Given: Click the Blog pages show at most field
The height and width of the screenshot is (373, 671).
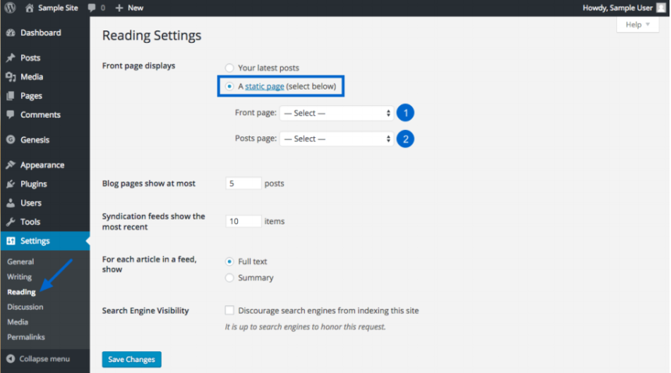Looking at the screenshot, I should coord(243,183).
